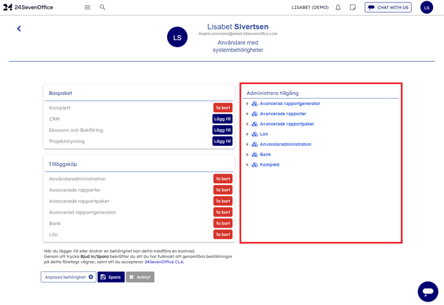The width and height of the screenshot is (444, 305).
Task: Add the CRM base package
Action: [x=222, y=119]
